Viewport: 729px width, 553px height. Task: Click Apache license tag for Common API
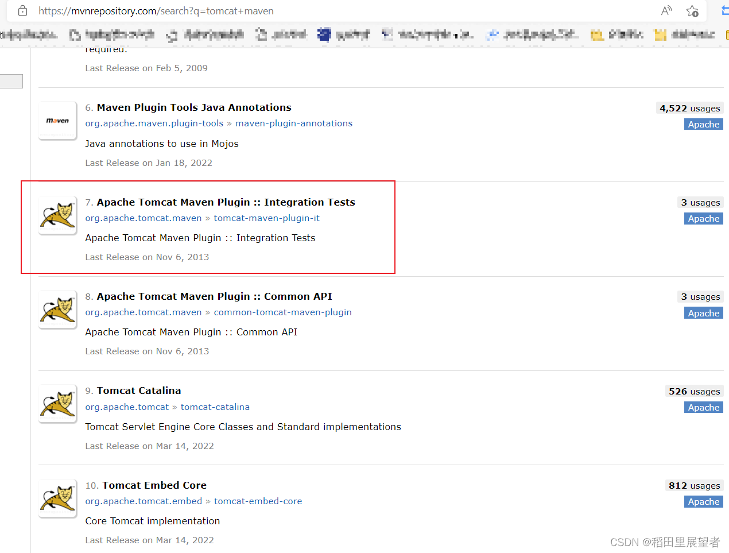coord(704,314)
